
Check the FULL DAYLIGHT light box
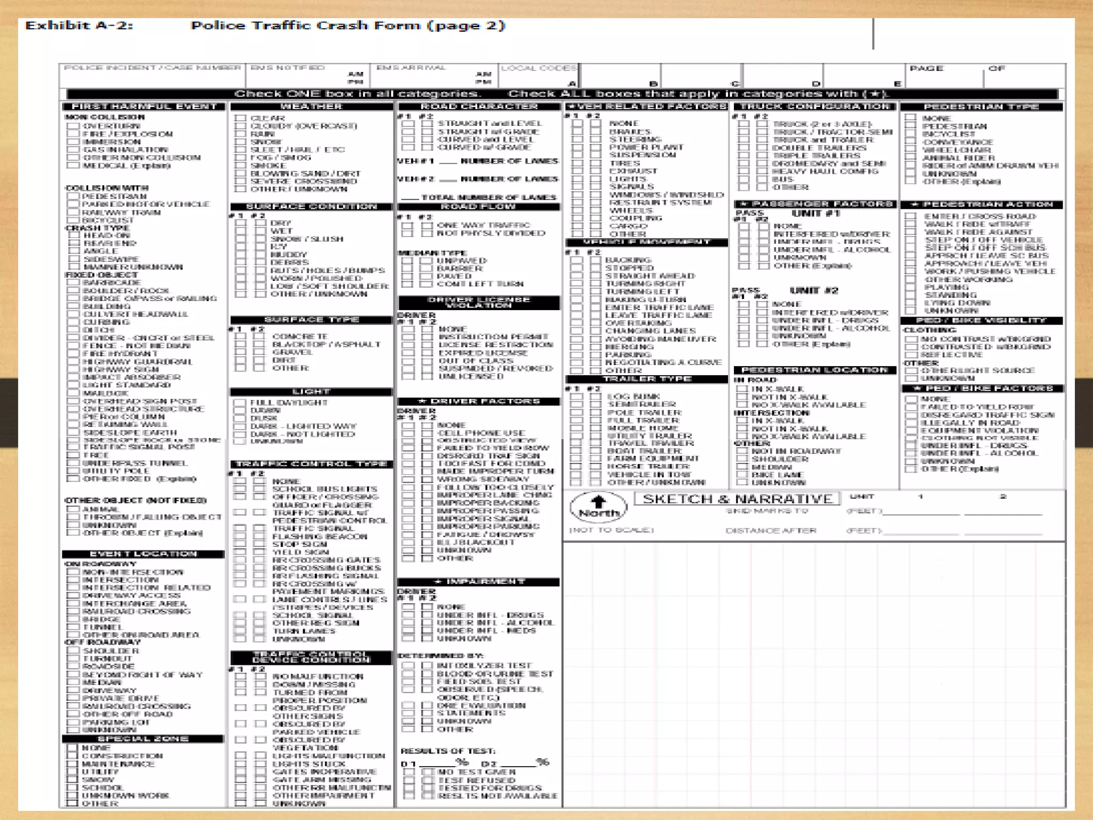pyautogui.click(x=240, y=403)
